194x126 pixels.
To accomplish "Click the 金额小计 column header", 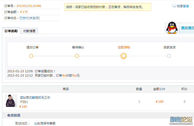I will coord(159,89).
